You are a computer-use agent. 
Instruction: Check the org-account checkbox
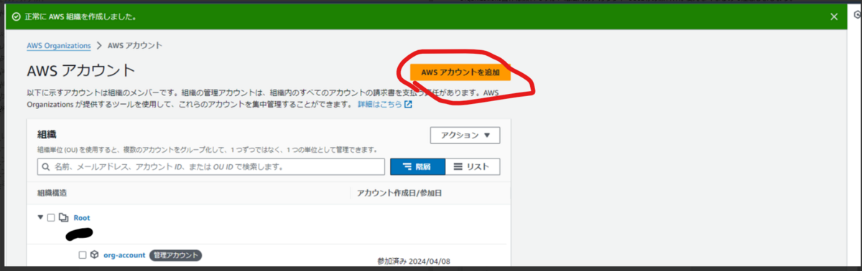83,255
